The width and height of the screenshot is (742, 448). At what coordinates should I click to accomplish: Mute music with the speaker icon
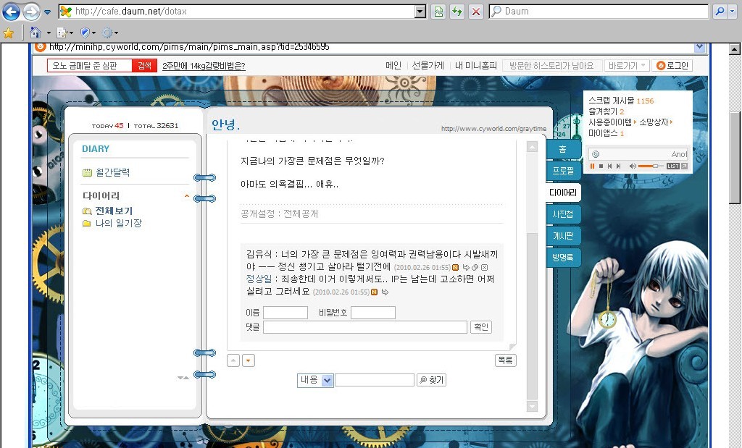[633, 166]
